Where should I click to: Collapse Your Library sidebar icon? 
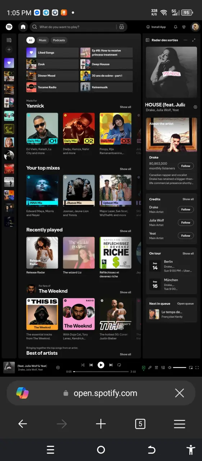pyautogui.click(x=9, y=40)
